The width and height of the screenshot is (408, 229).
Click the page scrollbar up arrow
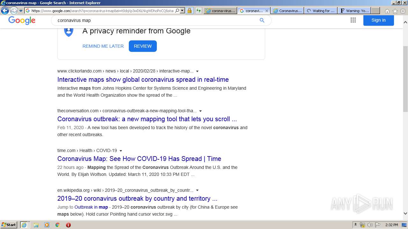point(405,23)
